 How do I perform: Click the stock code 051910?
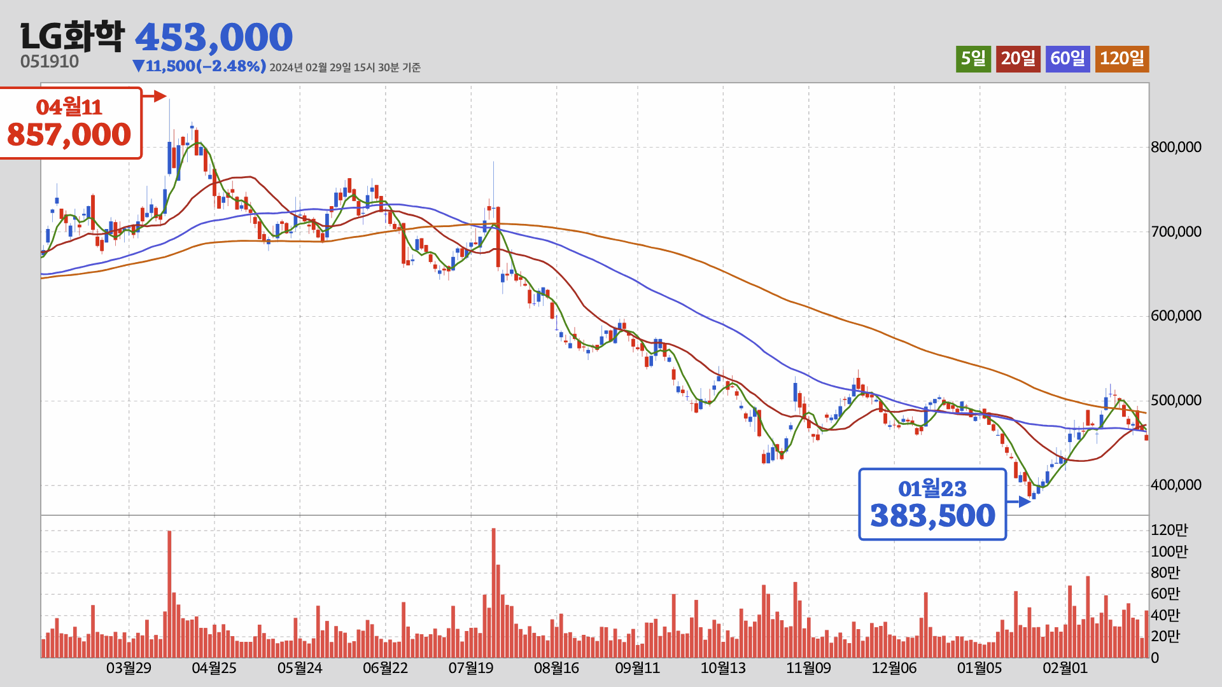[50, 62]
